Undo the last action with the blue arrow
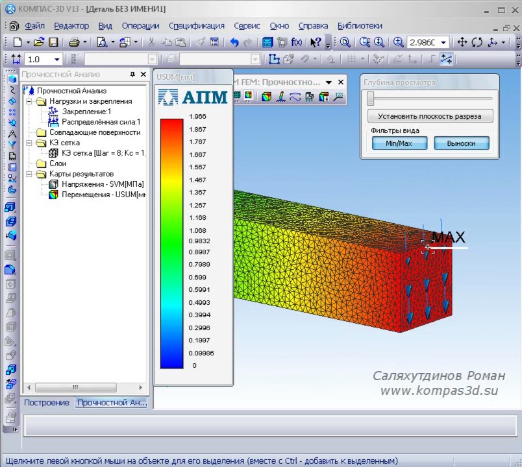Screen dimensions: 522x467 (234, 42)
